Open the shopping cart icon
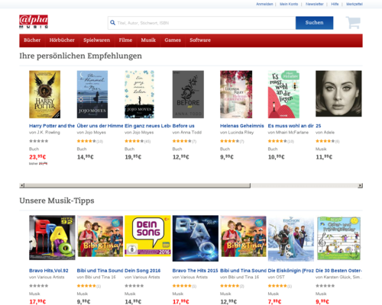This screenshot has width=382, height=305. (353, 23)
